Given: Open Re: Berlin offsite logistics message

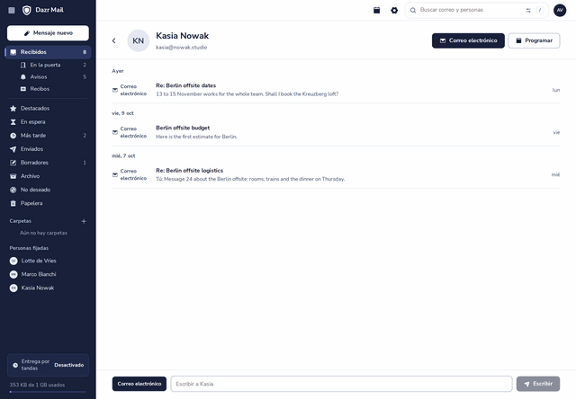Looking at the screenshot, I should point(336,175).
